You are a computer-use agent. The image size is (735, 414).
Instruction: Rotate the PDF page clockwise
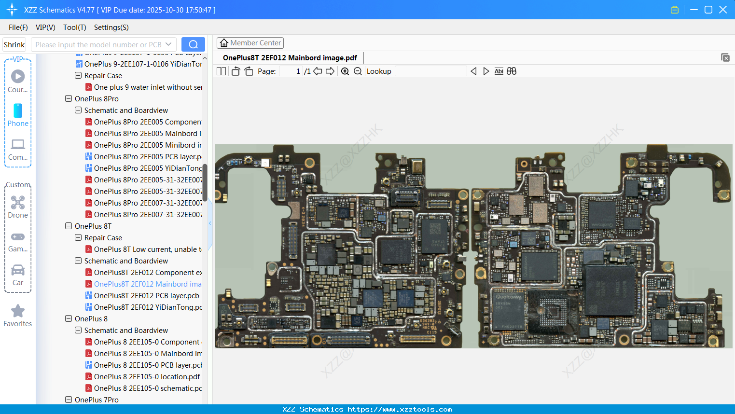tap(249, 71)
